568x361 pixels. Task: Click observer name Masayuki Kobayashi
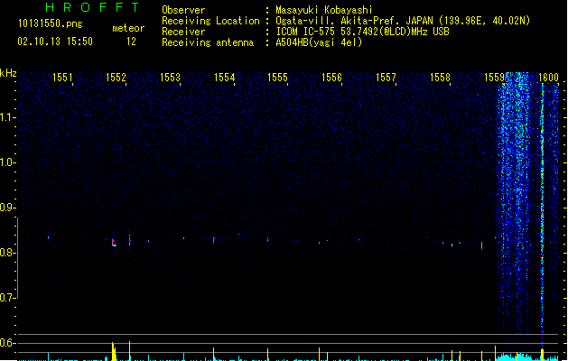pyautogui.click(x=324, y=10)
